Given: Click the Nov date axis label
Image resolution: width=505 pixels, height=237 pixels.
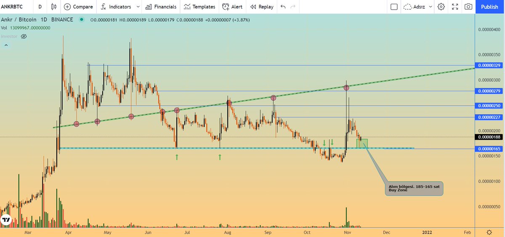Looking at the screenshot, I should (x=347, y=232).
